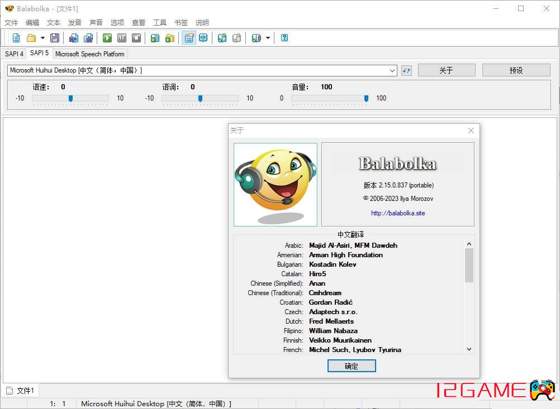Click the AB dictionary book icon
Screen dimensions: 560x409
click(x=203, y=38)
